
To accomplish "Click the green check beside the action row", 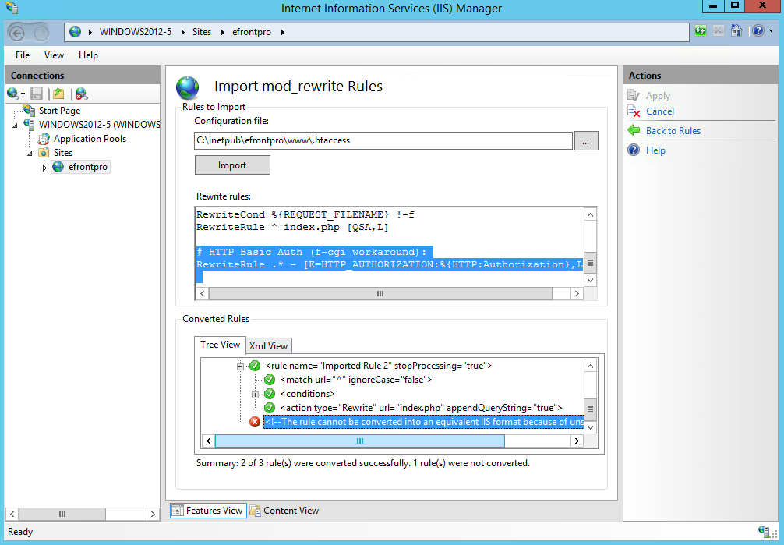I will coord(270,408).
